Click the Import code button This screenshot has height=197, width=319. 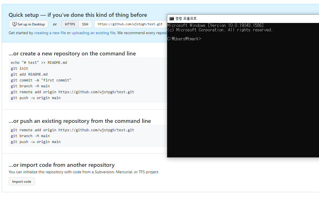click(x=22, y=181)
